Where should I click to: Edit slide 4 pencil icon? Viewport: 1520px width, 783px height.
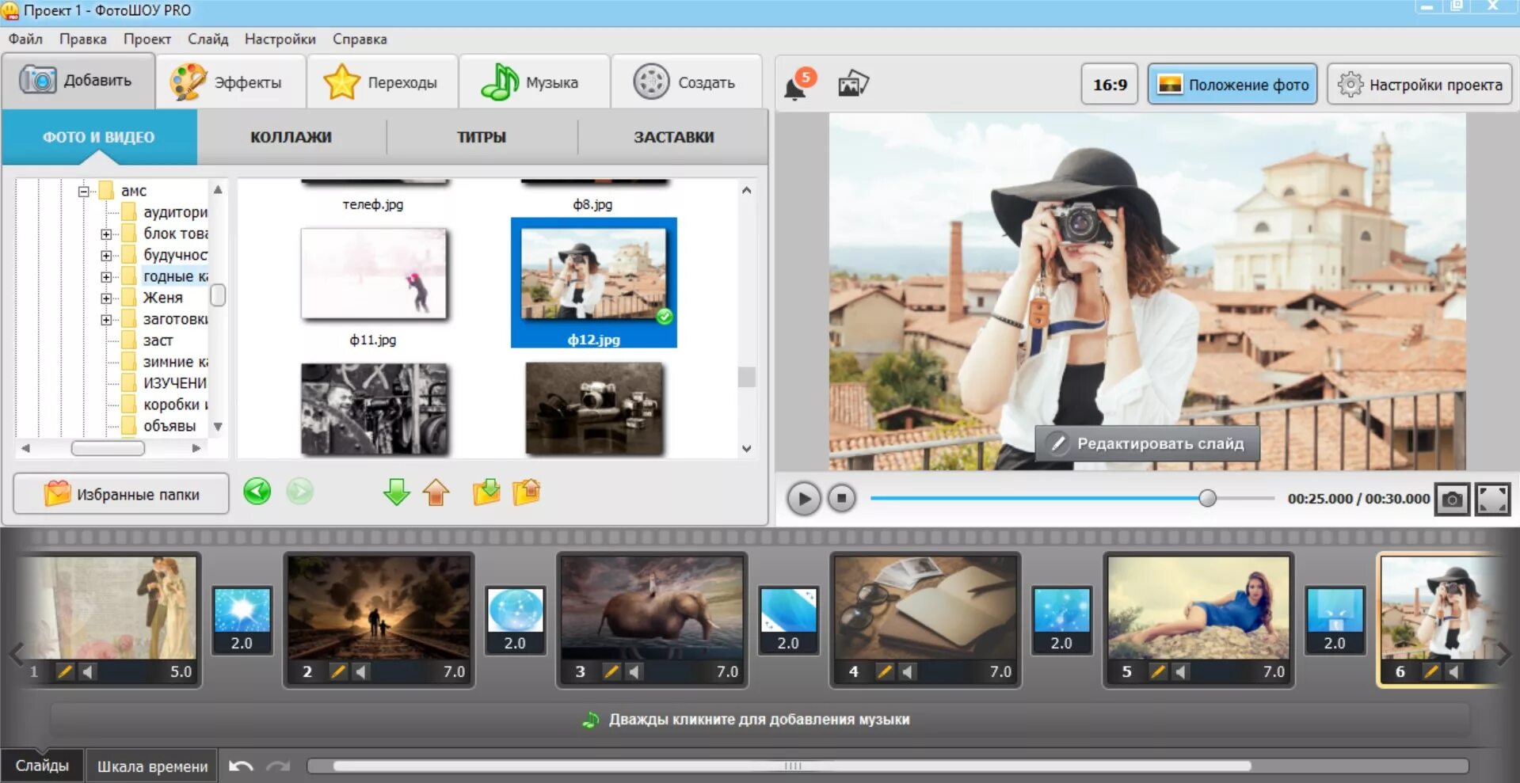(885, 672)
